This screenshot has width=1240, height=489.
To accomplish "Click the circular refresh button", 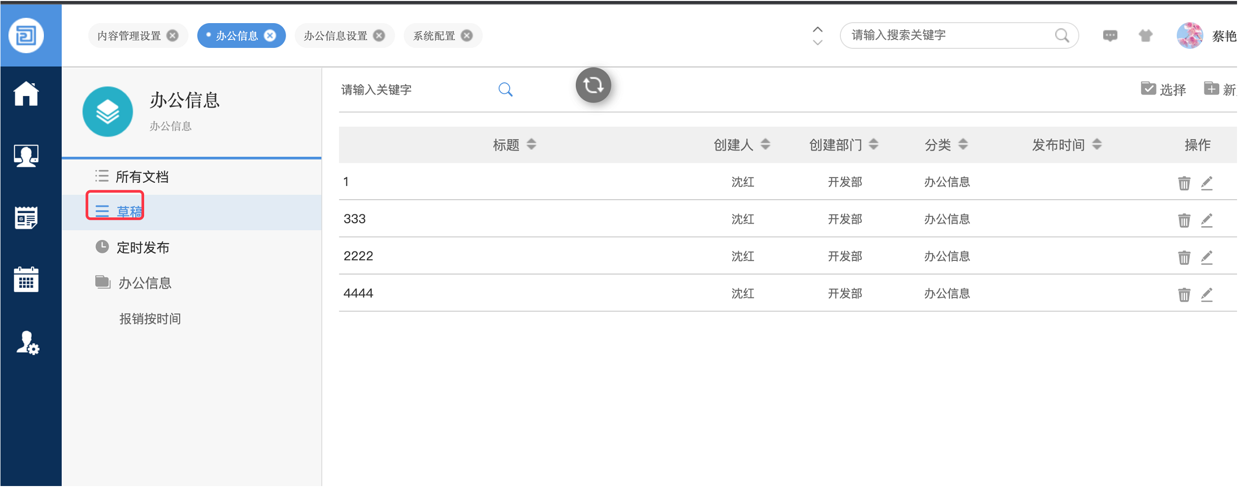I will [594, 86].
